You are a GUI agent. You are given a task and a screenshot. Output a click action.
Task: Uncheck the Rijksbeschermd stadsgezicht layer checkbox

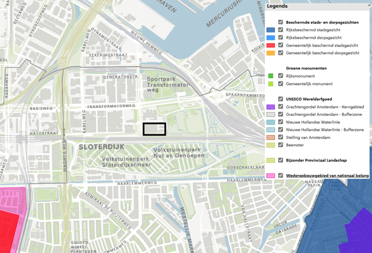pos(280,29)
